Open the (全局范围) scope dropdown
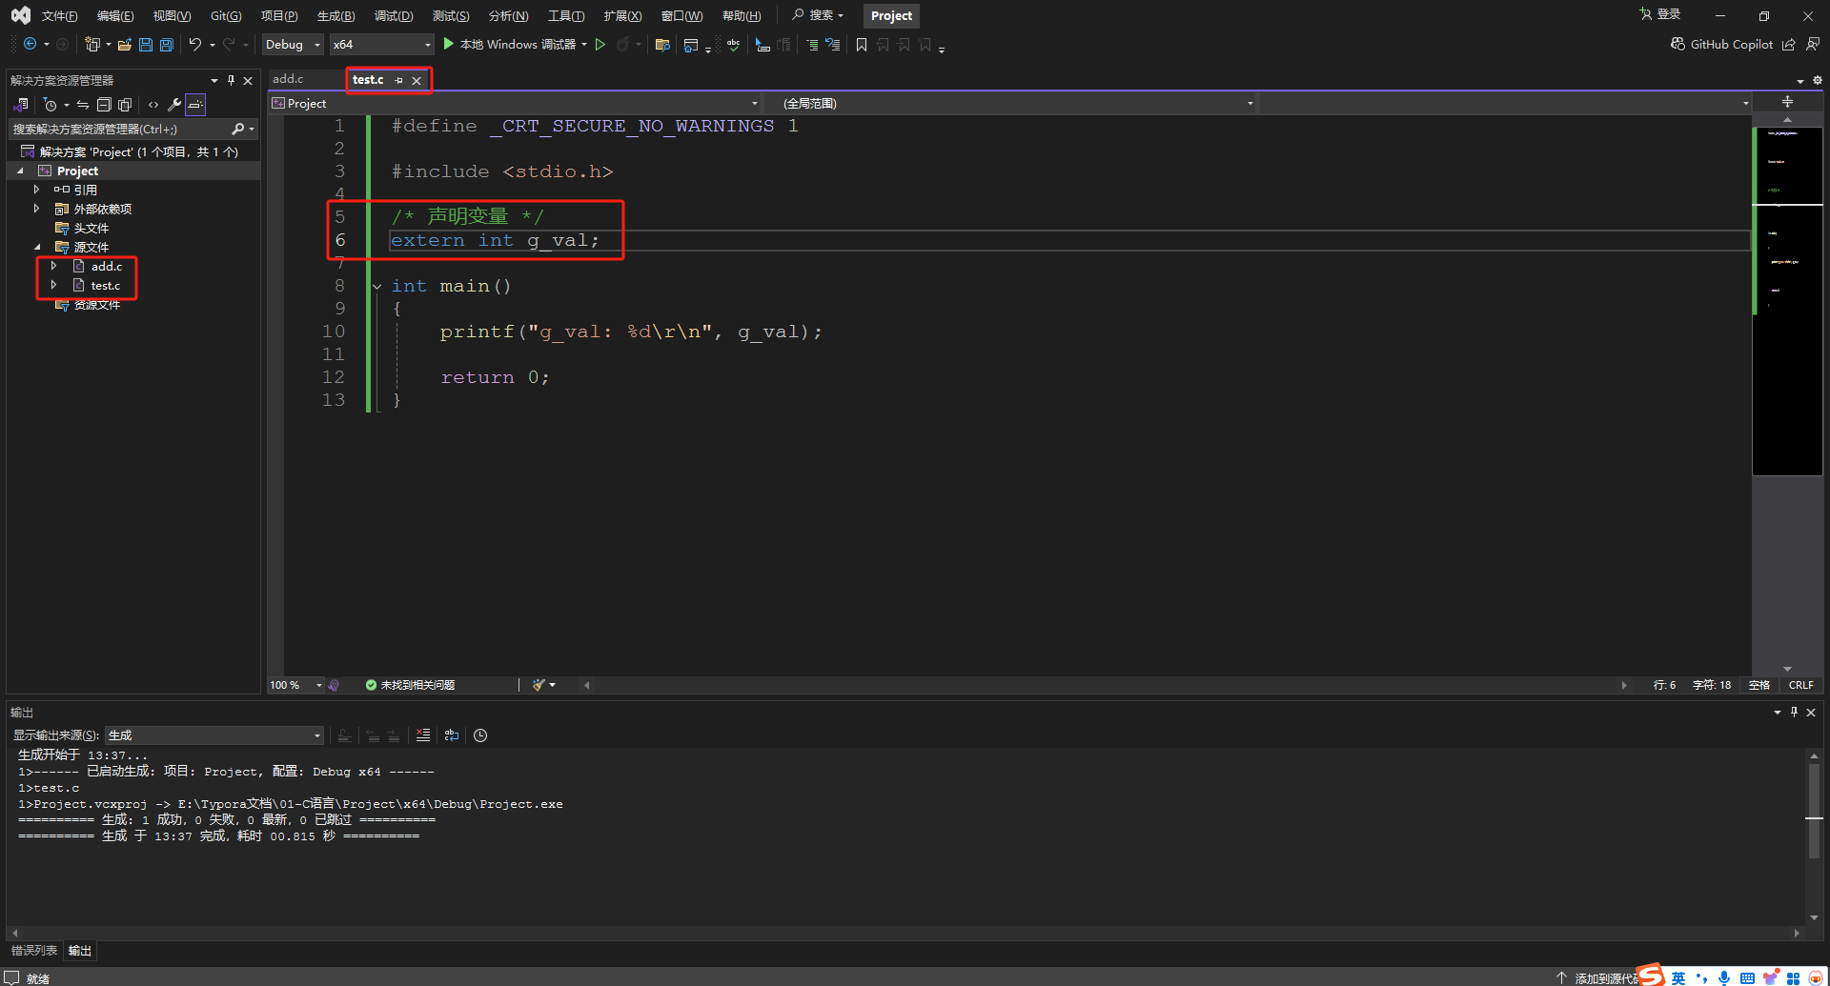Screen dimensions: 1830x986 [x=1018, y=103]
